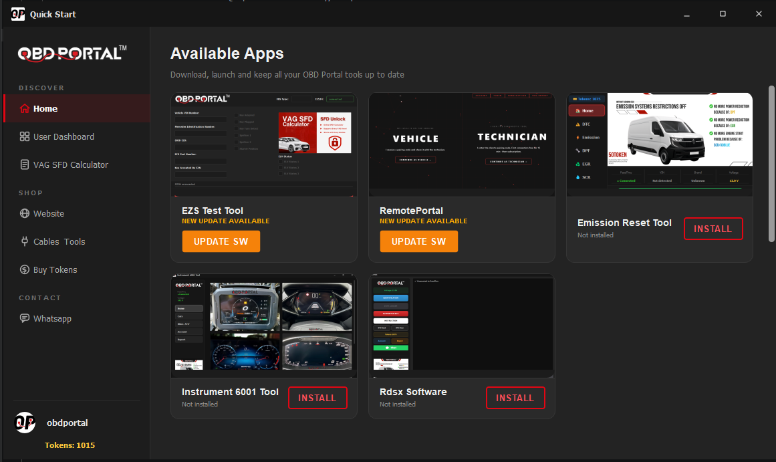Open the Home menu item

click(x=77, y=108)
